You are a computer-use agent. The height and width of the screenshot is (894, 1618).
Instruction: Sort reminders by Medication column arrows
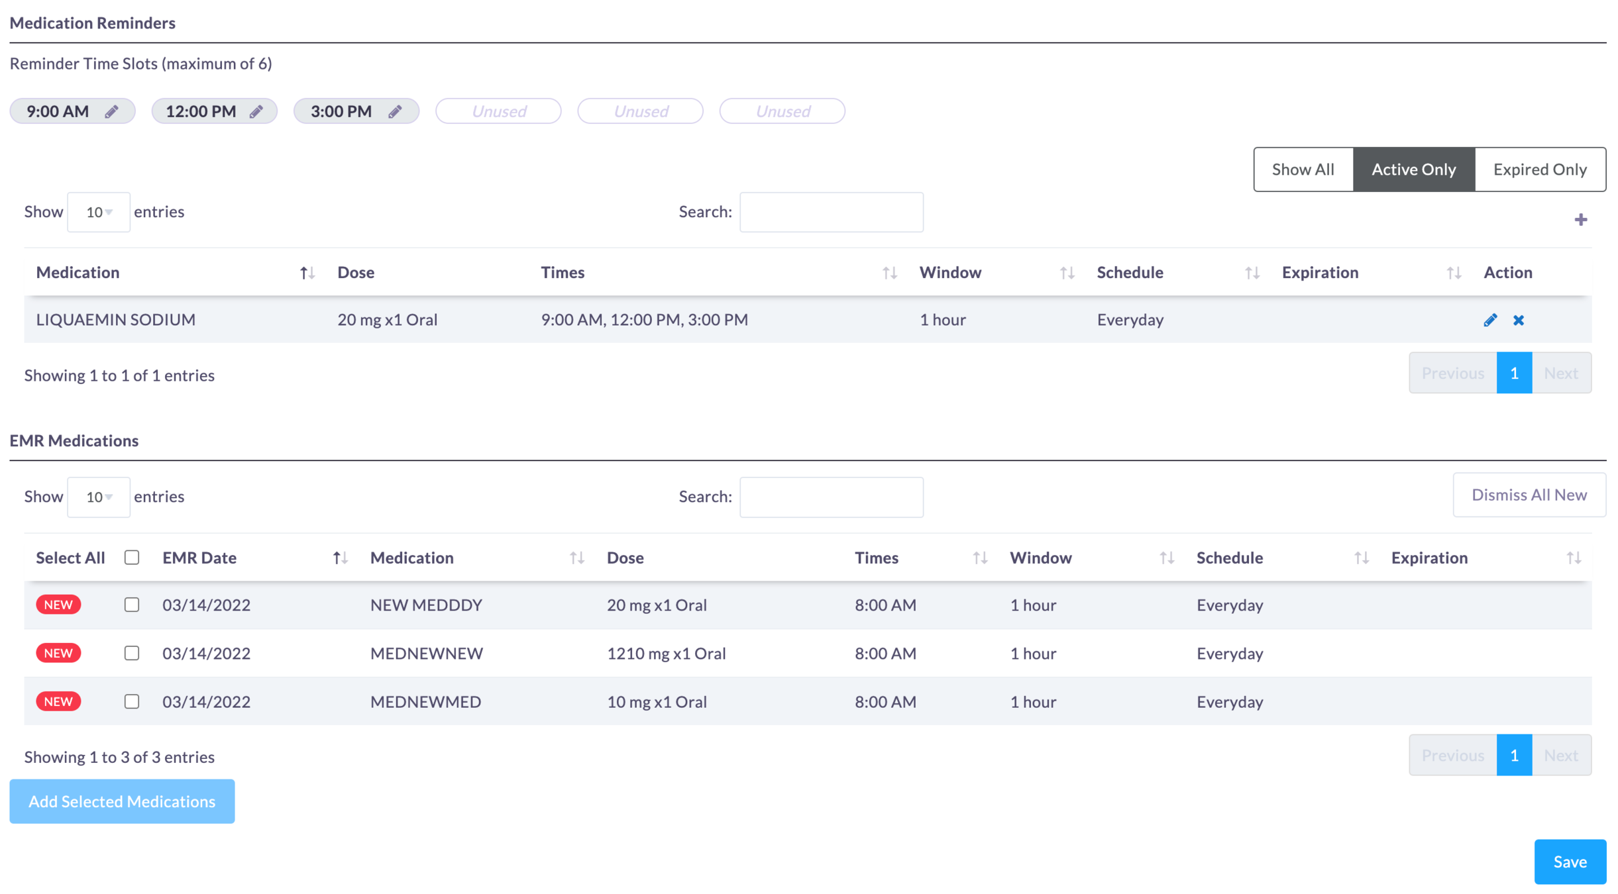tap(307, 273)
